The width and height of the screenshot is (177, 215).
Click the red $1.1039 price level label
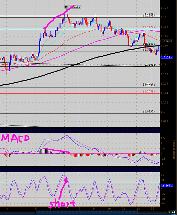click(x=149, y=91)
